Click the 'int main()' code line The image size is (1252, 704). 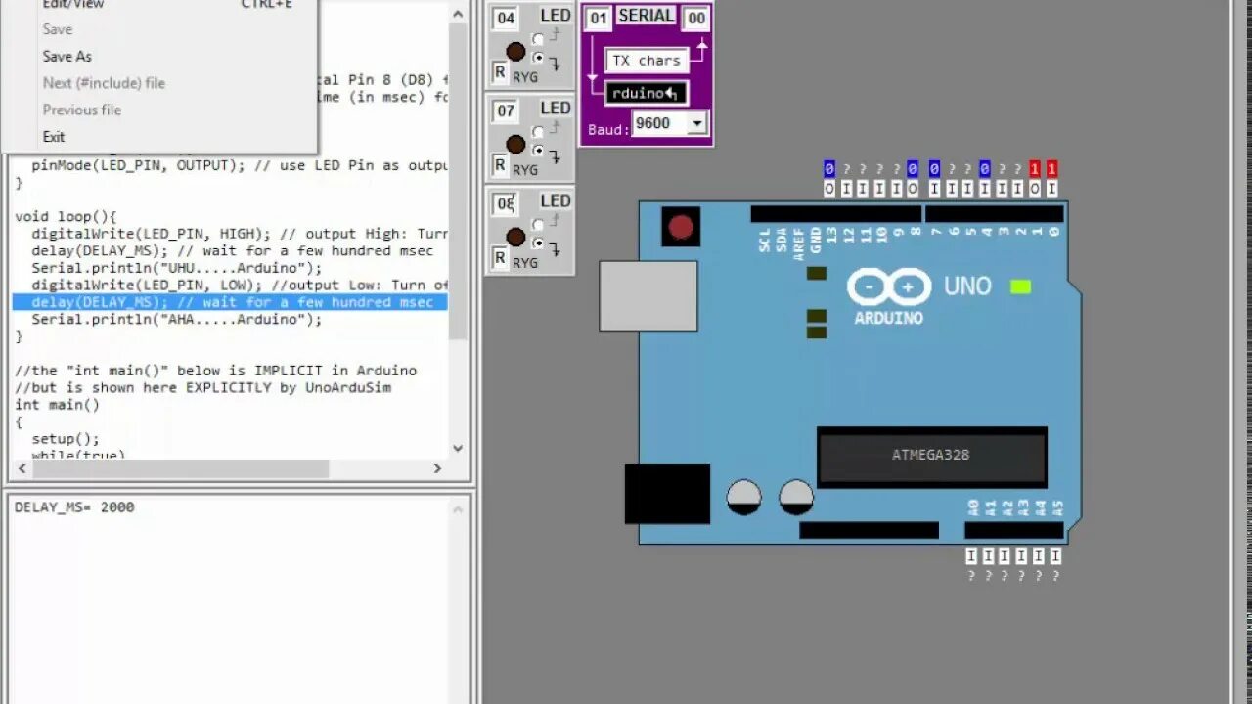click(57, 405)
